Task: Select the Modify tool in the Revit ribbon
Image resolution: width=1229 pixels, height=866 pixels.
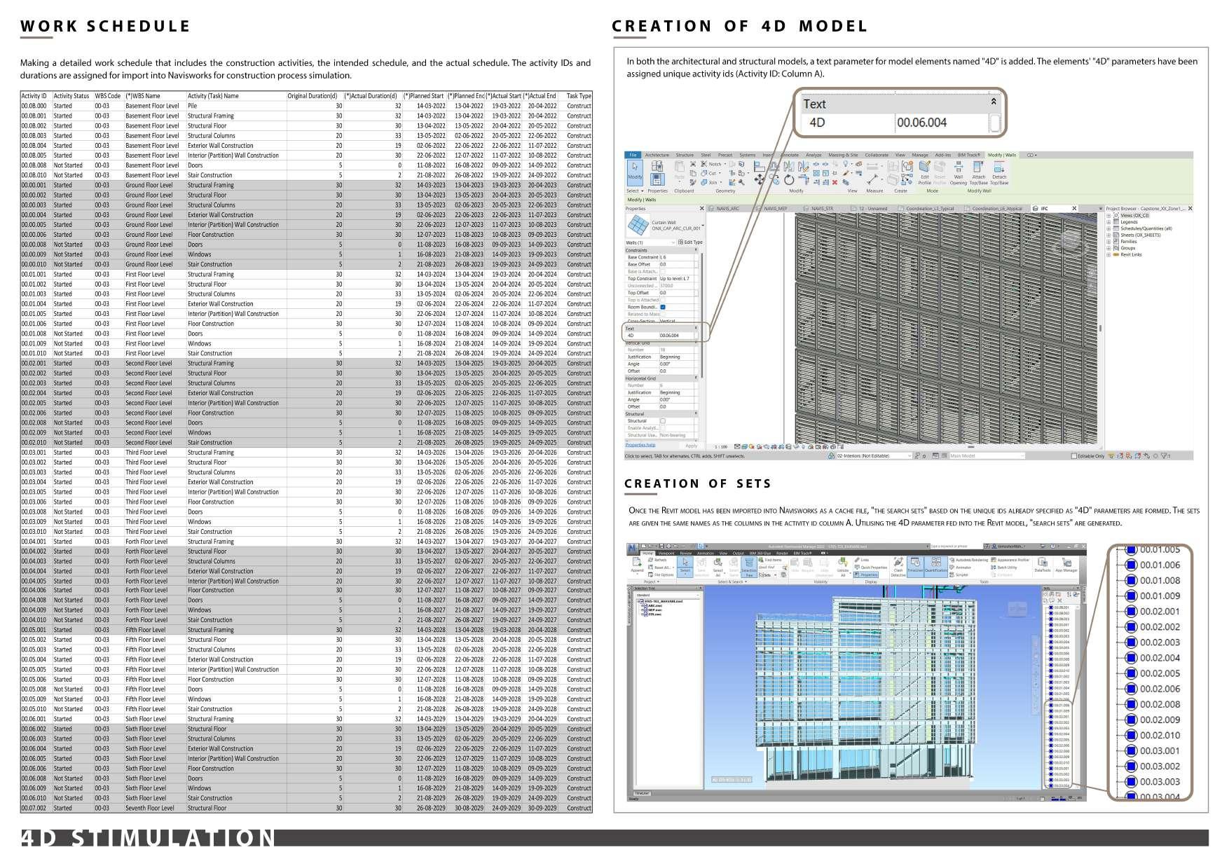Action: pyautogui.click(x=635, y=172)
